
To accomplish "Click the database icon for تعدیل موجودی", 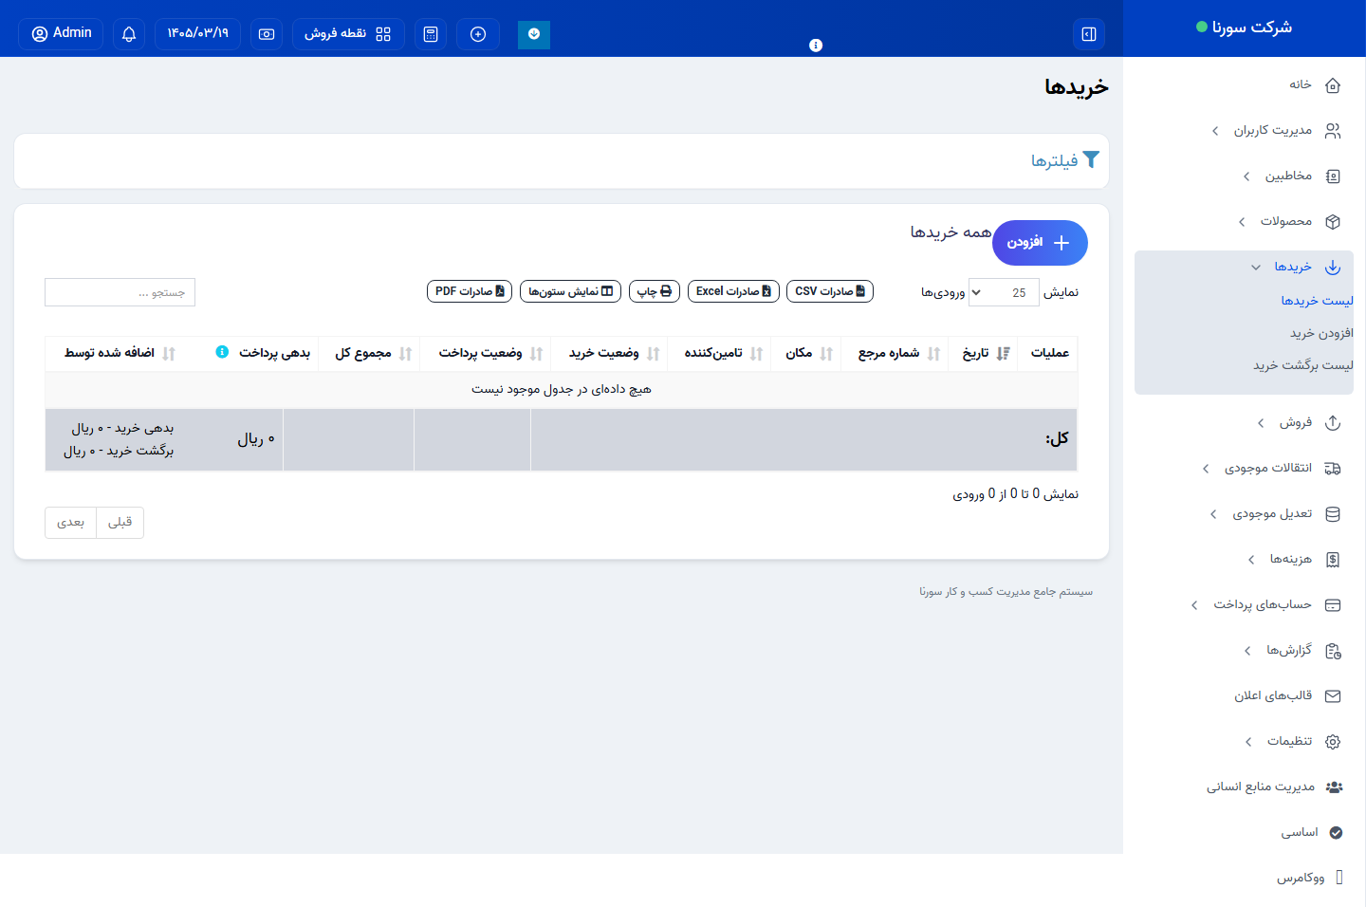I will click(x=1333, y=514).
